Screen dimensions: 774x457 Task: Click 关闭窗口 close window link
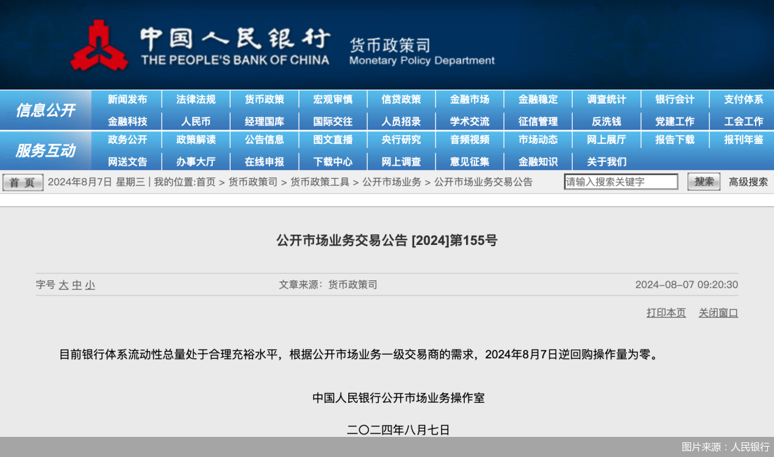pyautogui.click(x=718, y=313)
